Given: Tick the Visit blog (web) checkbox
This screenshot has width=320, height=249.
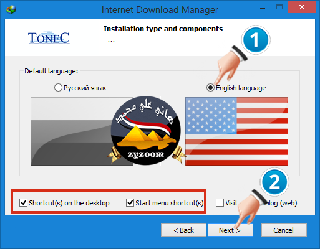Looking at the screenshot, I should [220, 202].
